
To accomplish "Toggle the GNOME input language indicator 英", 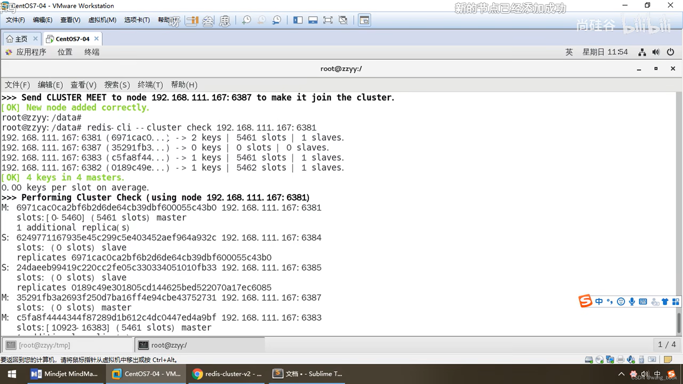I will (569, 52).
